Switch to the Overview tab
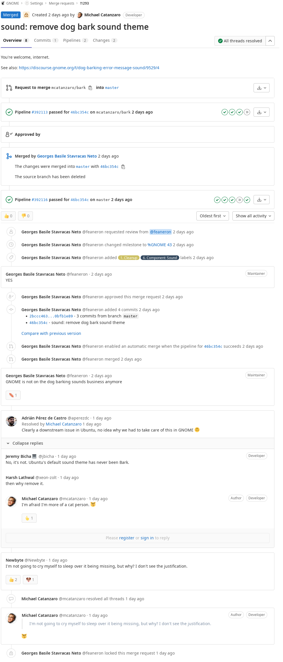This screenshot has height=662, width=283. 16,40
